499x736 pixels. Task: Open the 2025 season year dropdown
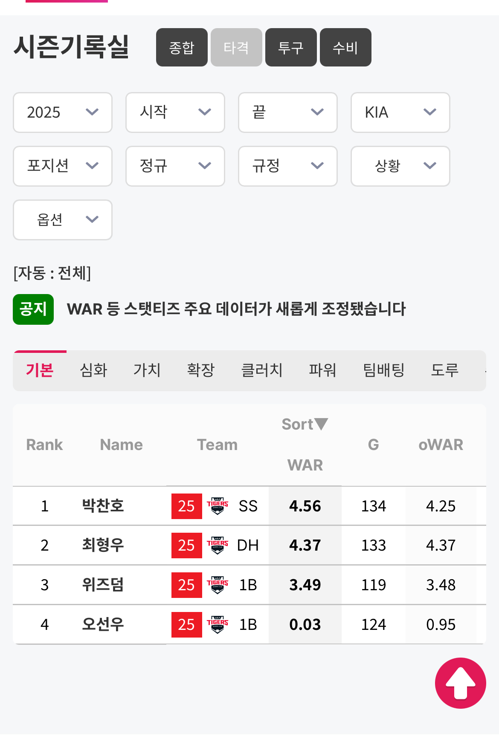pos(63,113)
